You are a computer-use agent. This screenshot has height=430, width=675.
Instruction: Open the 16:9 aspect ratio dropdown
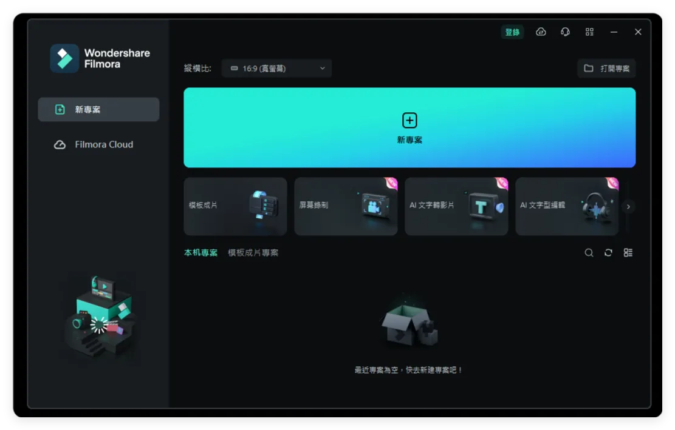[276, 68]
